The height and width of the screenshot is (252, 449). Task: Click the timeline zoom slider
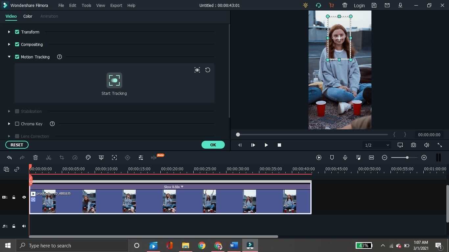coord(407,158)
